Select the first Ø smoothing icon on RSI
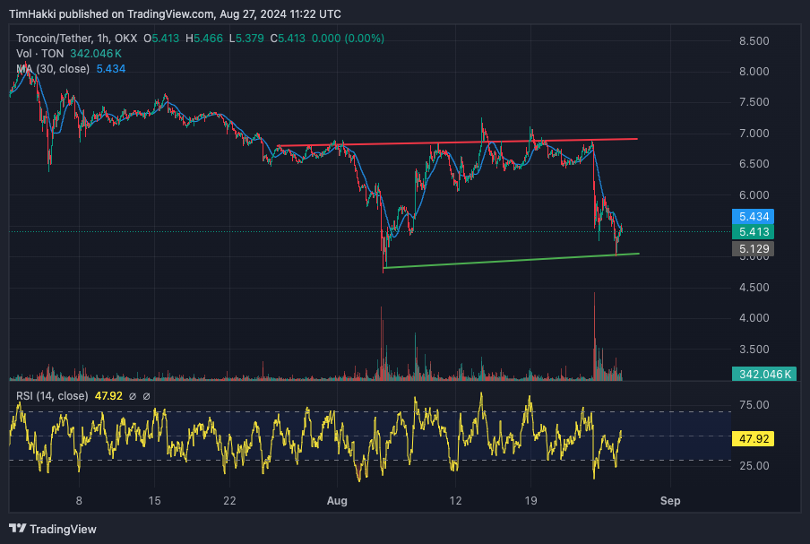Viewport: 810px width, 544px height. pos(133,395)
